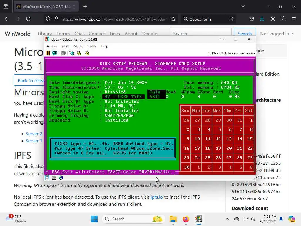Click the Firefox URL address bar
The height and width of the screenshot is (226, 301).
[114, 19]
